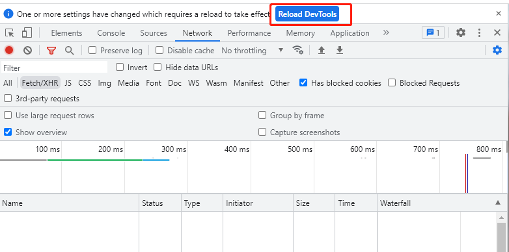Click the Name column header
509x252 pixels.
tap(70, 203)
